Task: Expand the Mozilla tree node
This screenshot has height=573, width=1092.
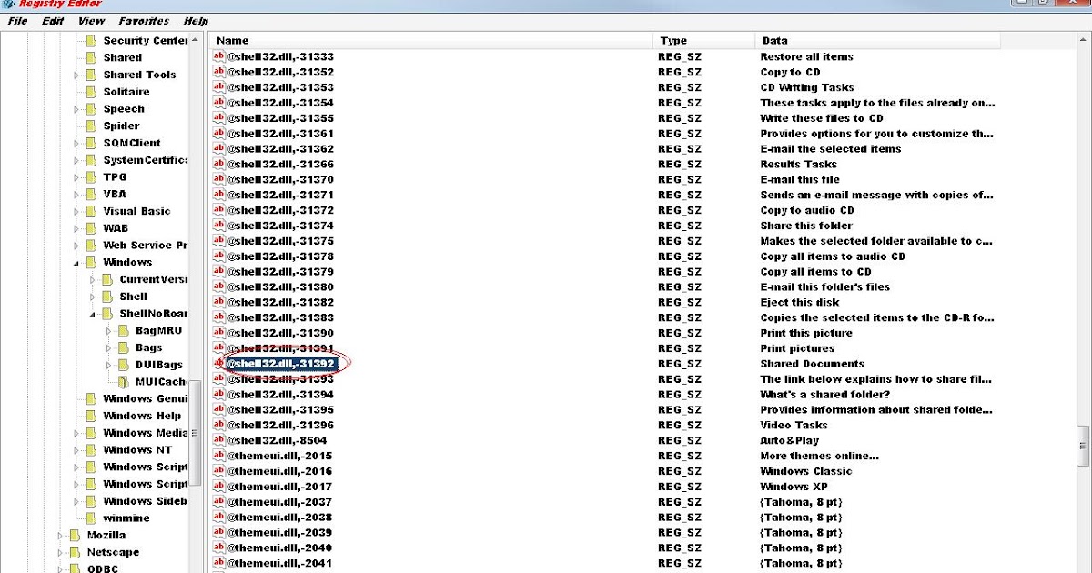Action: pyautogui.click(x=59, y=535)
